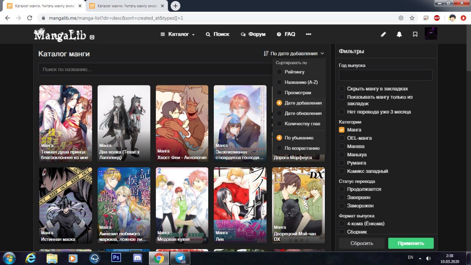Click the volume speaker tray icon
471x265 pixels.
[x=428, y=258]
